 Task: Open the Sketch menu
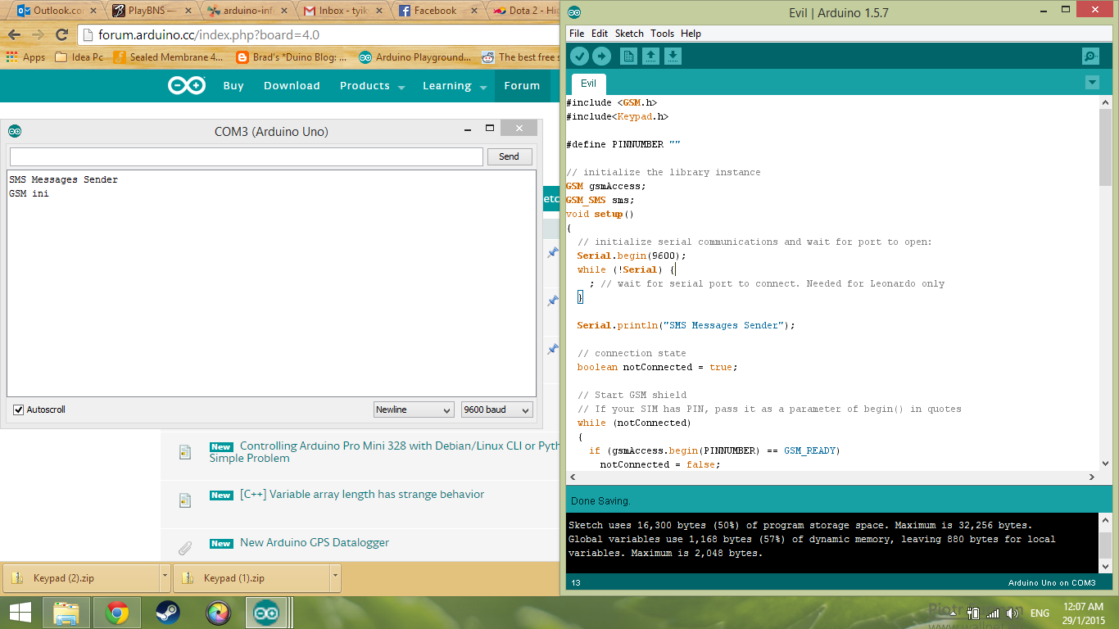(x=629, y=34)
